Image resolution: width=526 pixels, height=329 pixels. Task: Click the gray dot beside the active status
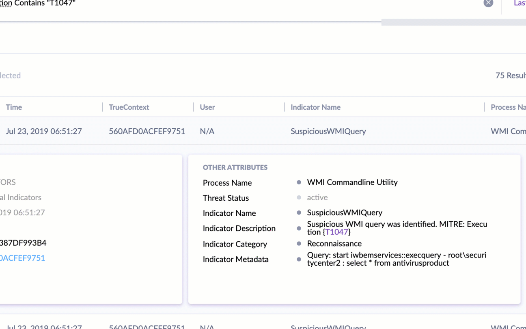(299, 198)
